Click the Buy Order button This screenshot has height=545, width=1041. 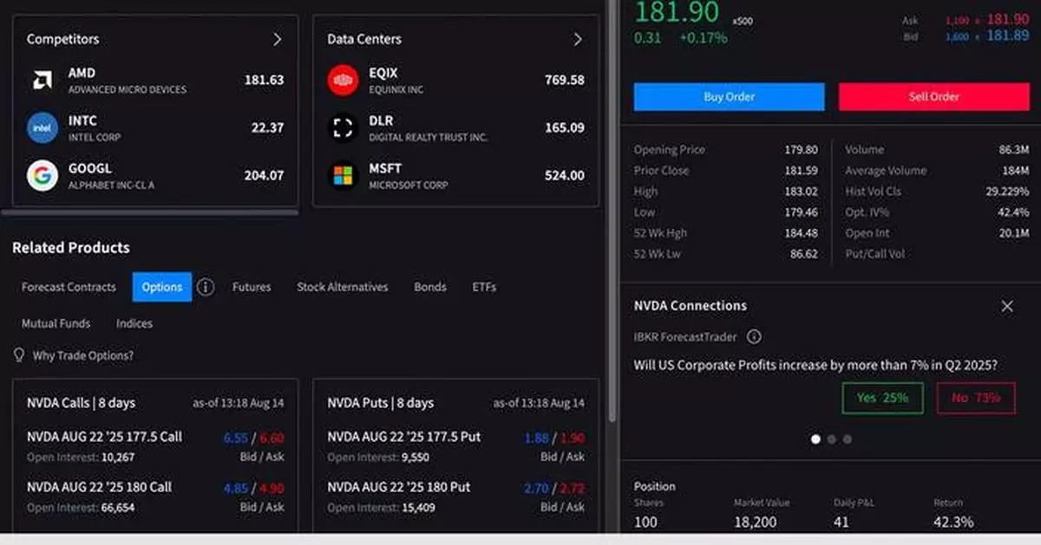728,96
